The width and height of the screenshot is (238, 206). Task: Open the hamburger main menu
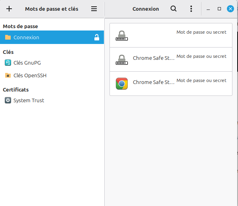coord(94,9)
